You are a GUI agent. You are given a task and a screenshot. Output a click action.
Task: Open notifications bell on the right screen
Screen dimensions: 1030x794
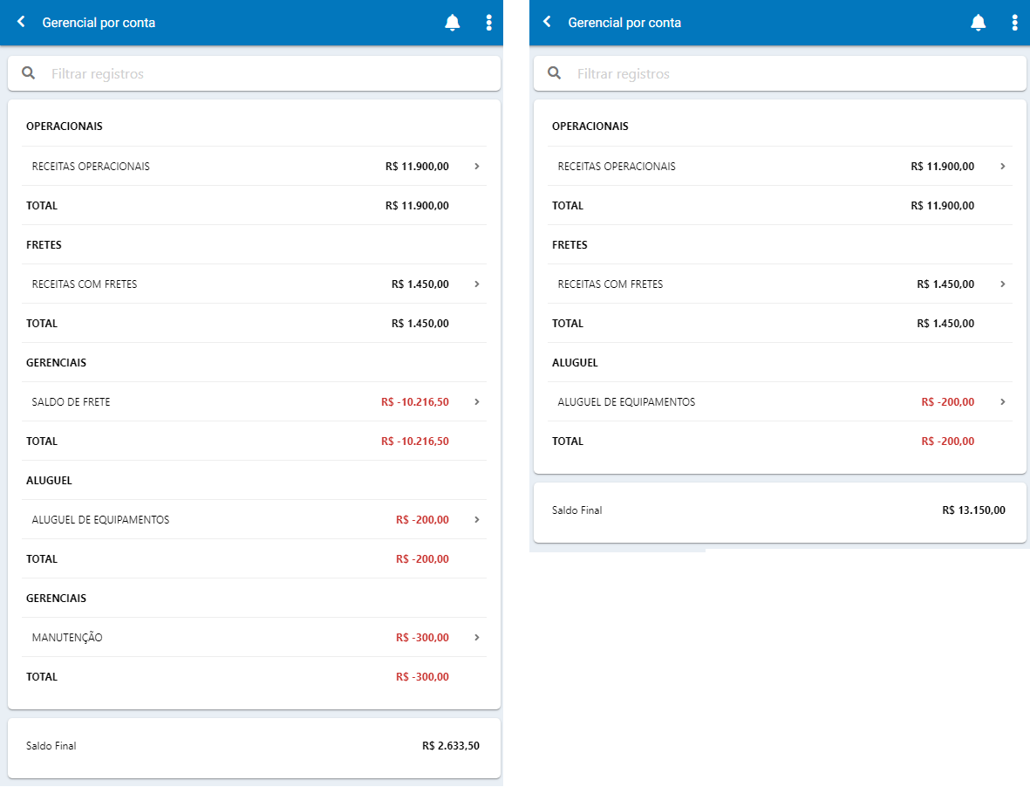(x=978, y=23)
